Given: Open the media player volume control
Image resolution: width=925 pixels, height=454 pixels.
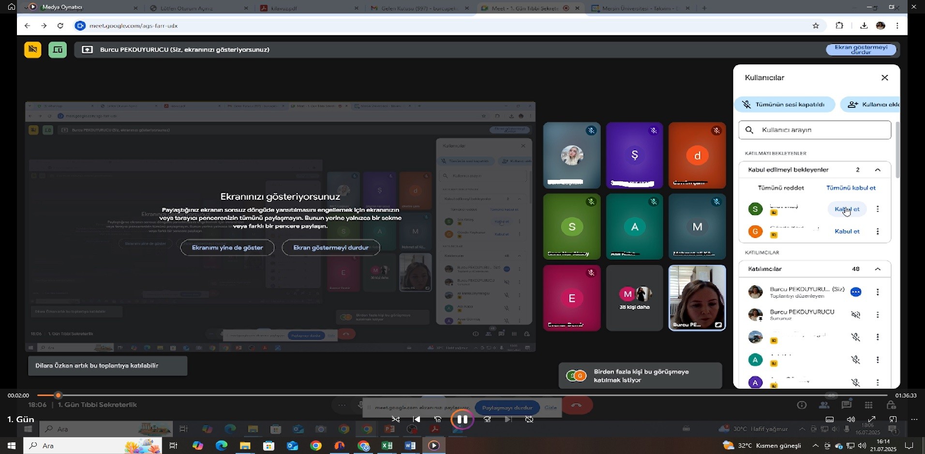Looking at the screenshot, I should (850, 419).
